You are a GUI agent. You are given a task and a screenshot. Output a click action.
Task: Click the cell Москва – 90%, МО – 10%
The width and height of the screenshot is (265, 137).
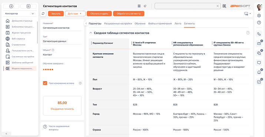tap(146, 114)
